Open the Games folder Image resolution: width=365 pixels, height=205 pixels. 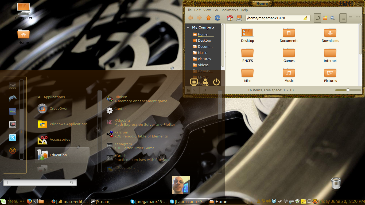(x=289, y=55)
